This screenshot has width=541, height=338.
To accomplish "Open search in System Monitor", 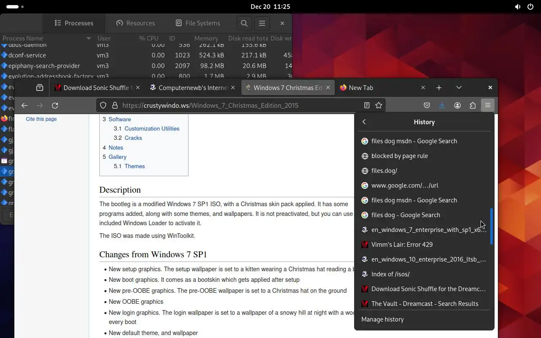I will pyautogui.click(x=244, y=23).
